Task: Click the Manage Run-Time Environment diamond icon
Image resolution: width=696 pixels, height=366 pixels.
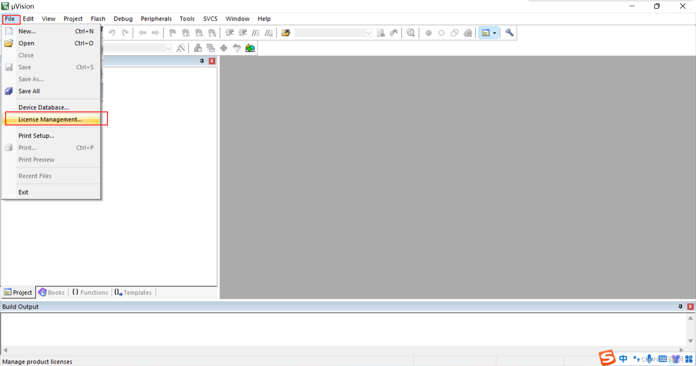Action: coord(224,48)
